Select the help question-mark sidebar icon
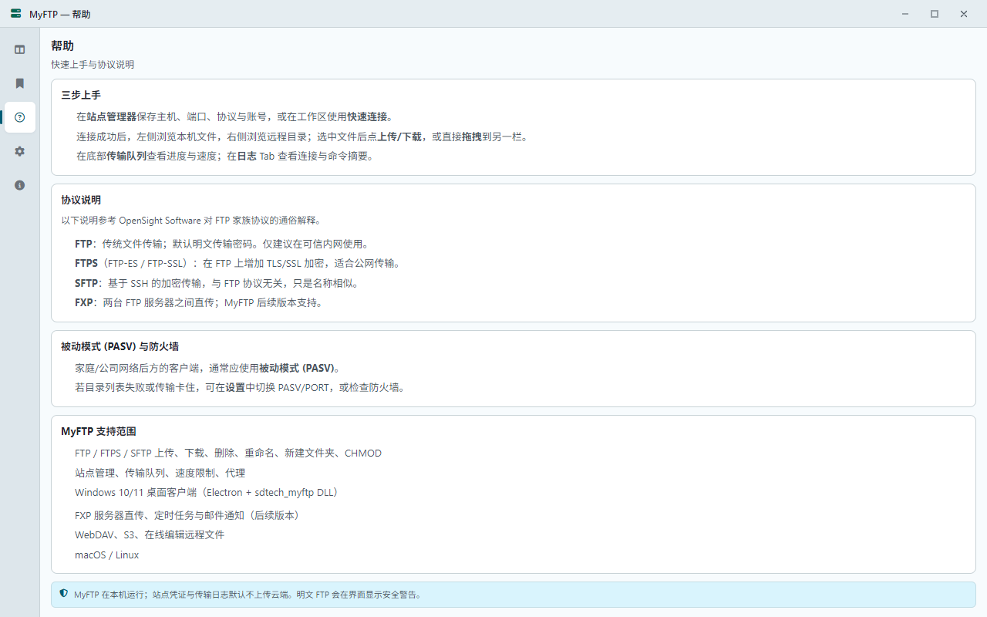 [20, 117]
